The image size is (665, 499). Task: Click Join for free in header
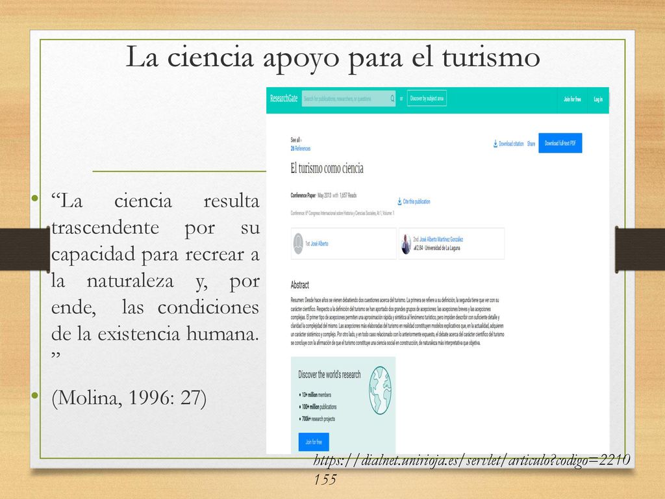(572, 99)
